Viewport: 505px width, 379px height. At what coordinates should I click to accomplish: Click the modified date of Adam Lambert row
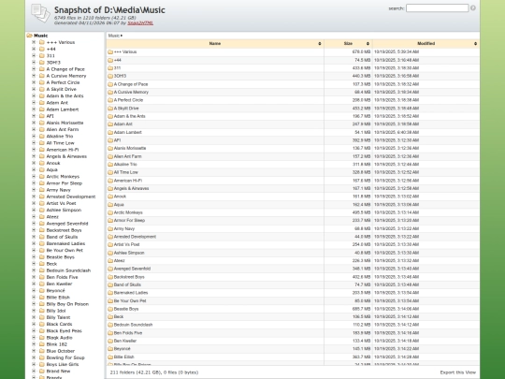pos(397,132)
